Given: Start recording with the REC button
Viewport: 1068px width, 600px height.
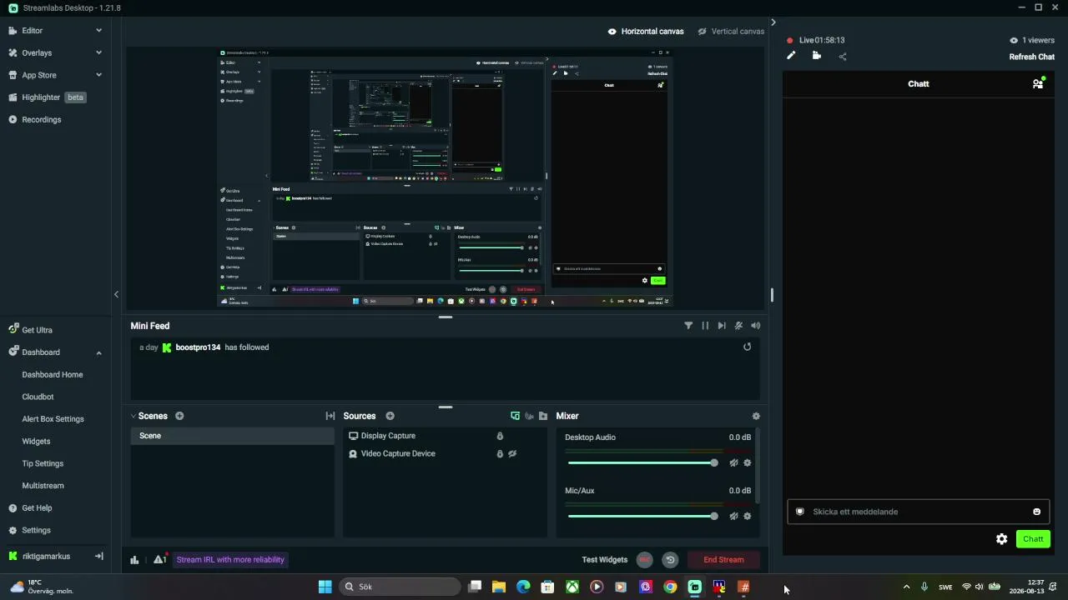Looking at the screenshot, I should [x=644, y=560].
